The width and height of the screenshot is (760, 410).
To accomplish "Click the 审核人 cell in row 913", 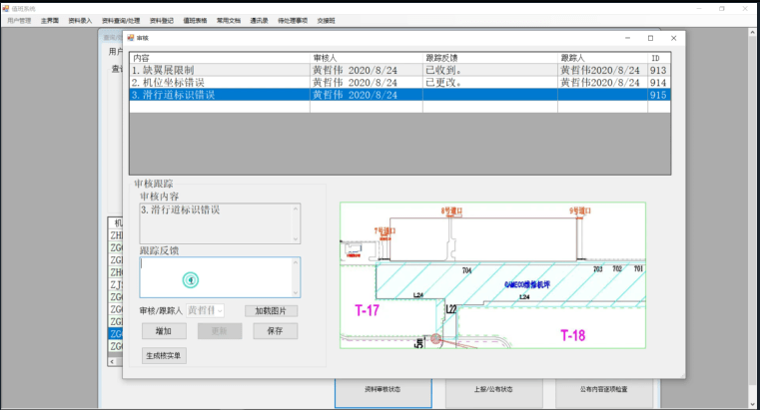I will 366,70.
